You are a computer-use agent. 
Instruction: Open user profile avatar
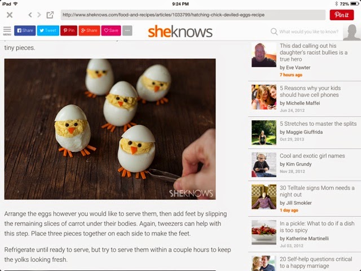352,32
